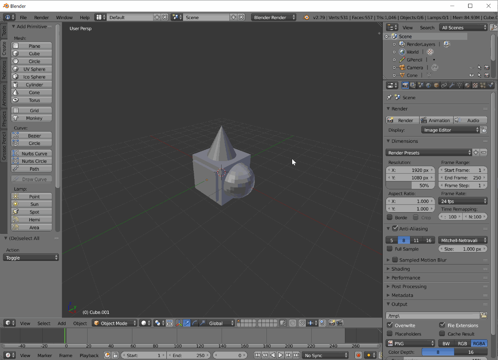Add a Torus mesh primitive
This screenshot has height=360, width=498.
point(32,100)
